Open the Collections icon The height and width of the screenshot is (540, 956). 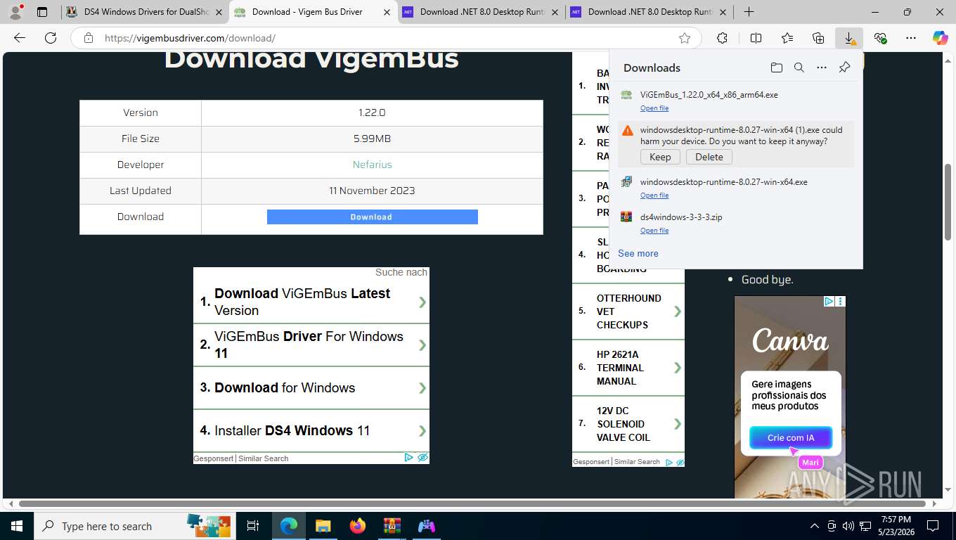point(818,38)
